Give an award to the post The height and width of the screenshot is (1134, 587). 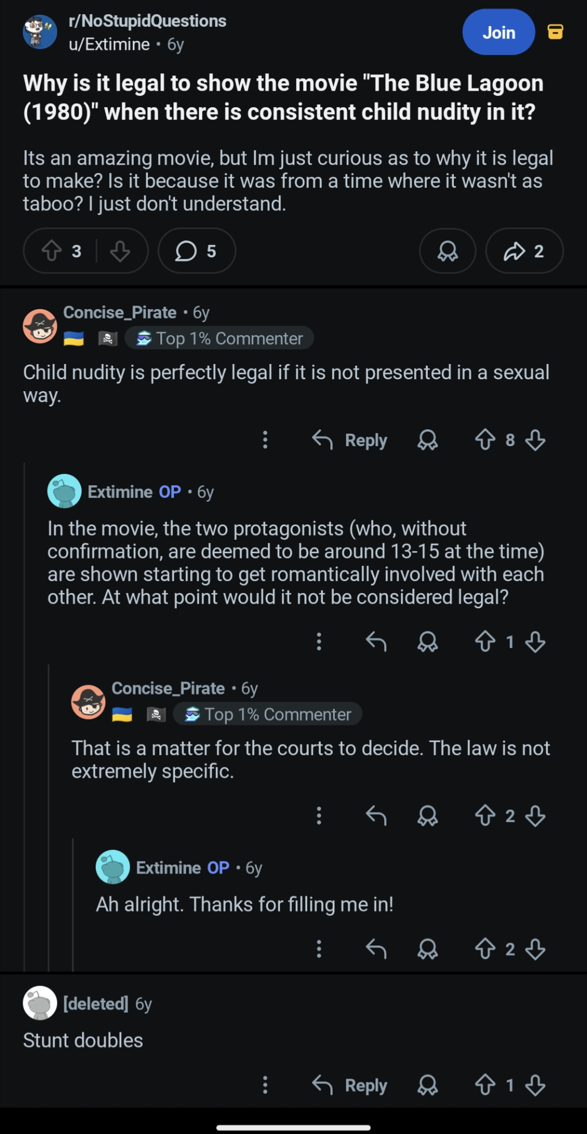448,251
